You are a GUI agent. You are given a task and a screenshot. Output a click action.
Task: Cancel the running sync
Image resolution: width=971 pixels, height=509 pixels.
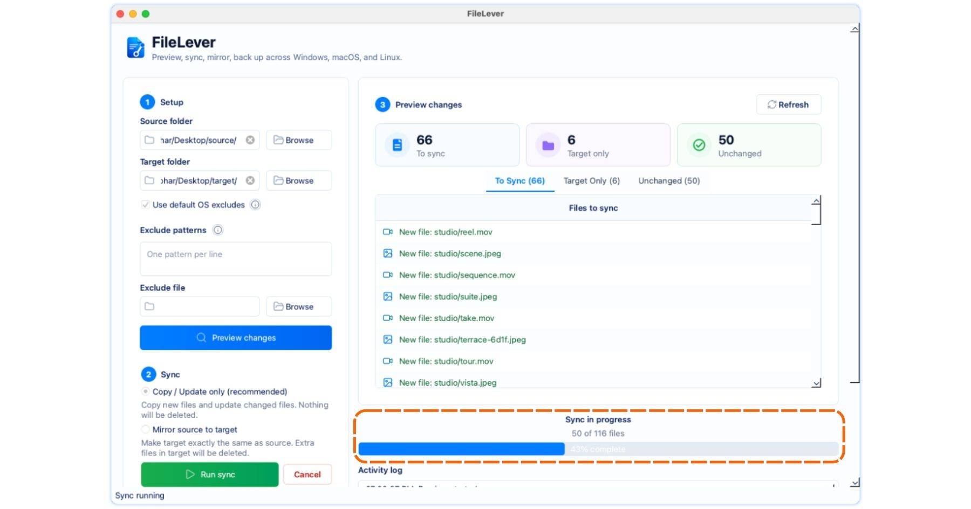coord(307,475)
